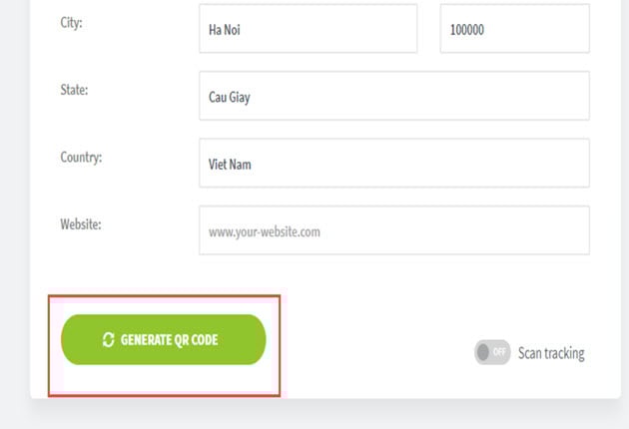Click the Country field containing Viet Nam
This screenshot has width=629, height=429.
[394, 164]
